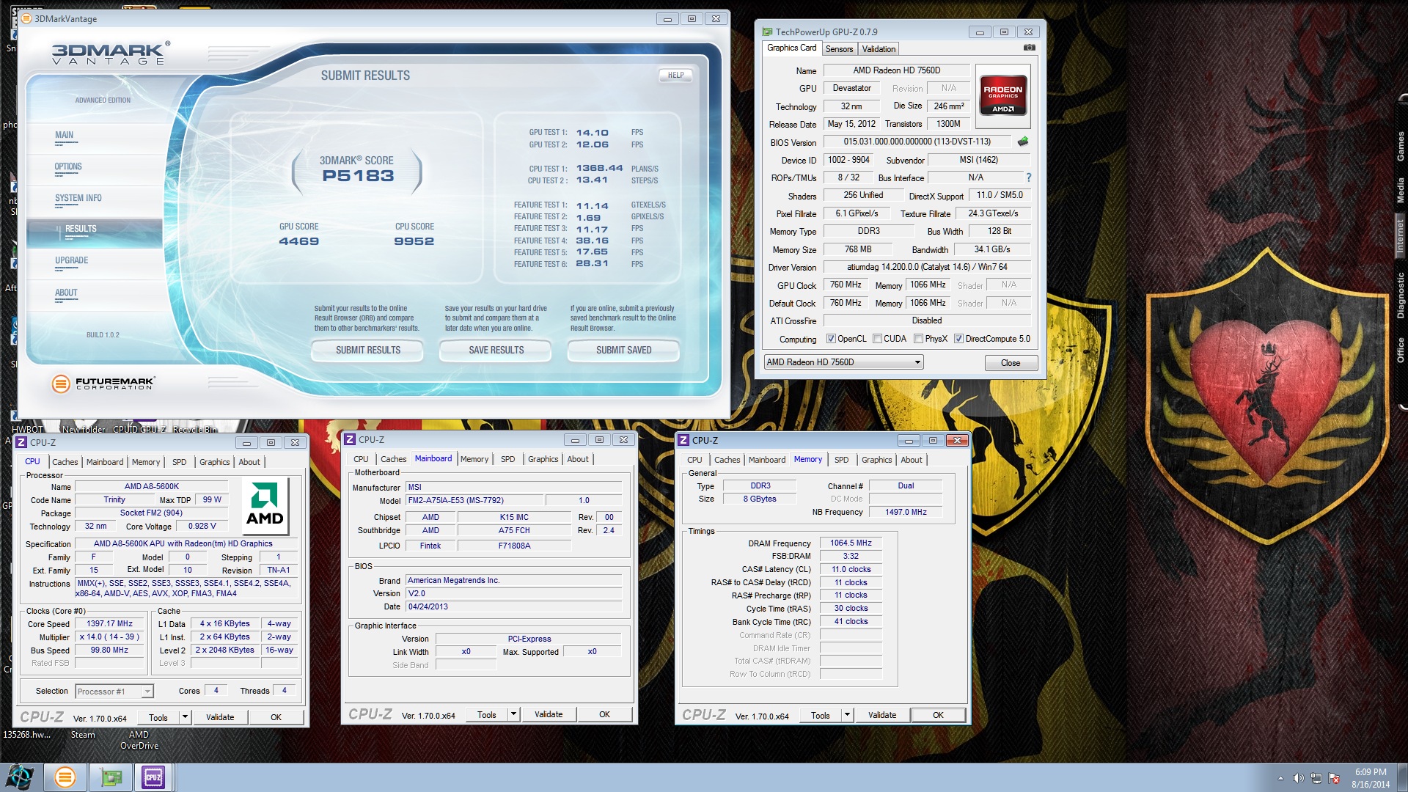The width and height of the screenshot is (1408, 792).
Task: Switch to Graphics tab in Memory CPU-Z window
Action: coord(876,460)
